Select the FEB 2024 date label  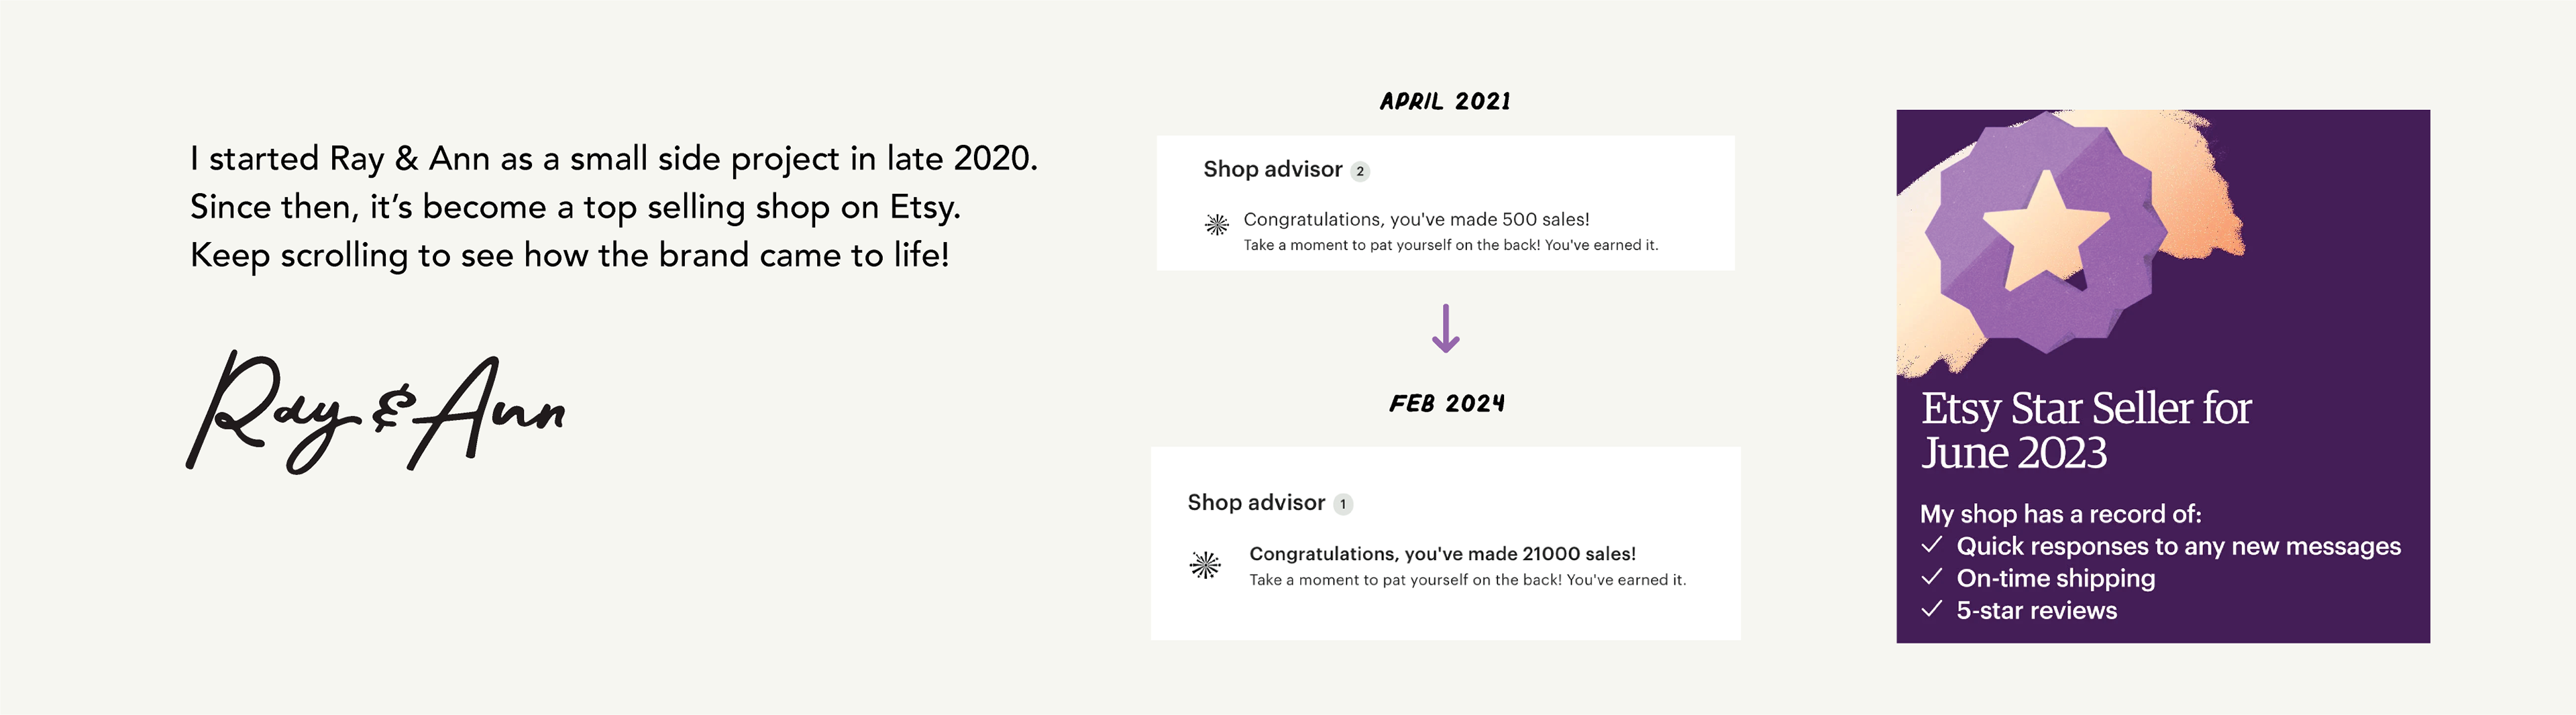(1446, 403)
